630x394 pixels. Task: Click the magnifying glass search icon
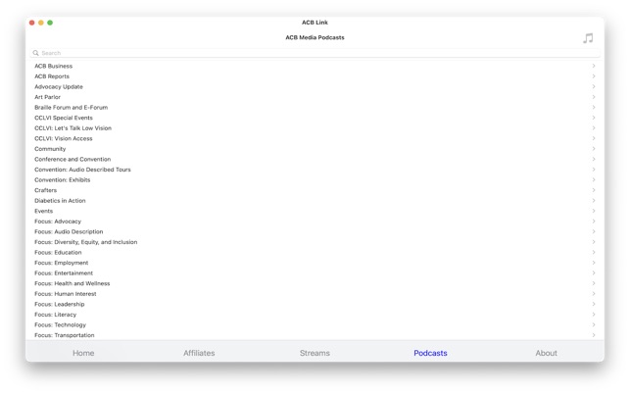click(x=35, y=53)
